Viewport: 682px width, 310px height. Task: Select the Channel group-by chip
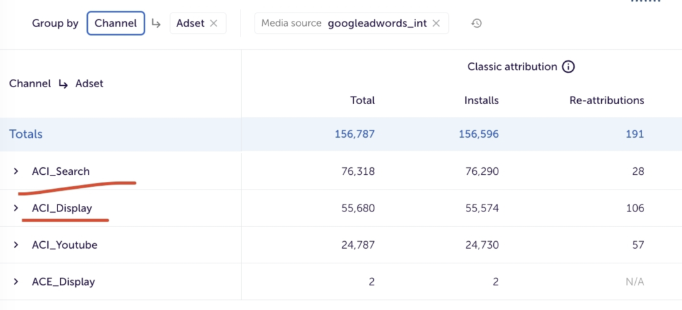[116, 23]
